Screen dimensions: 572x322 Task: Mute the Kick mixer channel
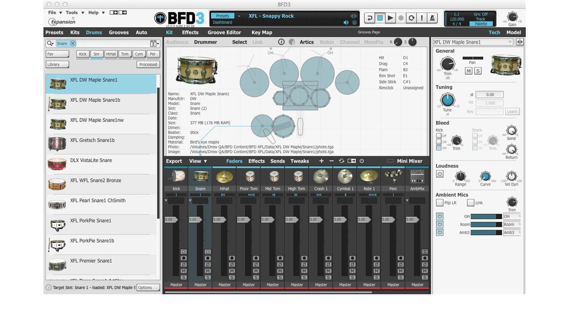click(x=183, y=271)
